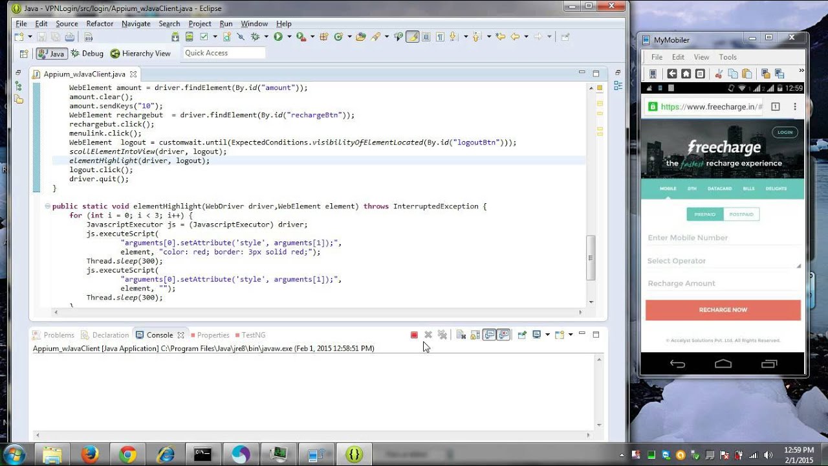
Task: Tap the Android Back soft key
Action: pyautogui.click(x=677, y=364)
